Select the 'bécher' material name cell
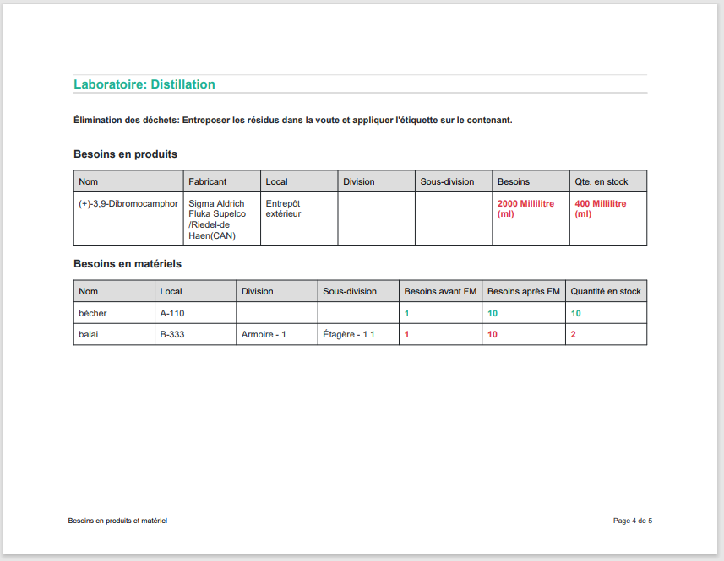 pyautogui.click(x=114, y=312)
